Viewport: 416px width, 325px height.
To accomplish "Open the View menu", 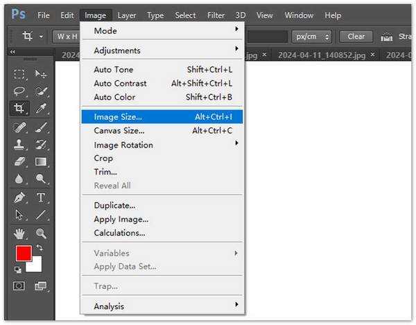I will (x=264, y=15).
